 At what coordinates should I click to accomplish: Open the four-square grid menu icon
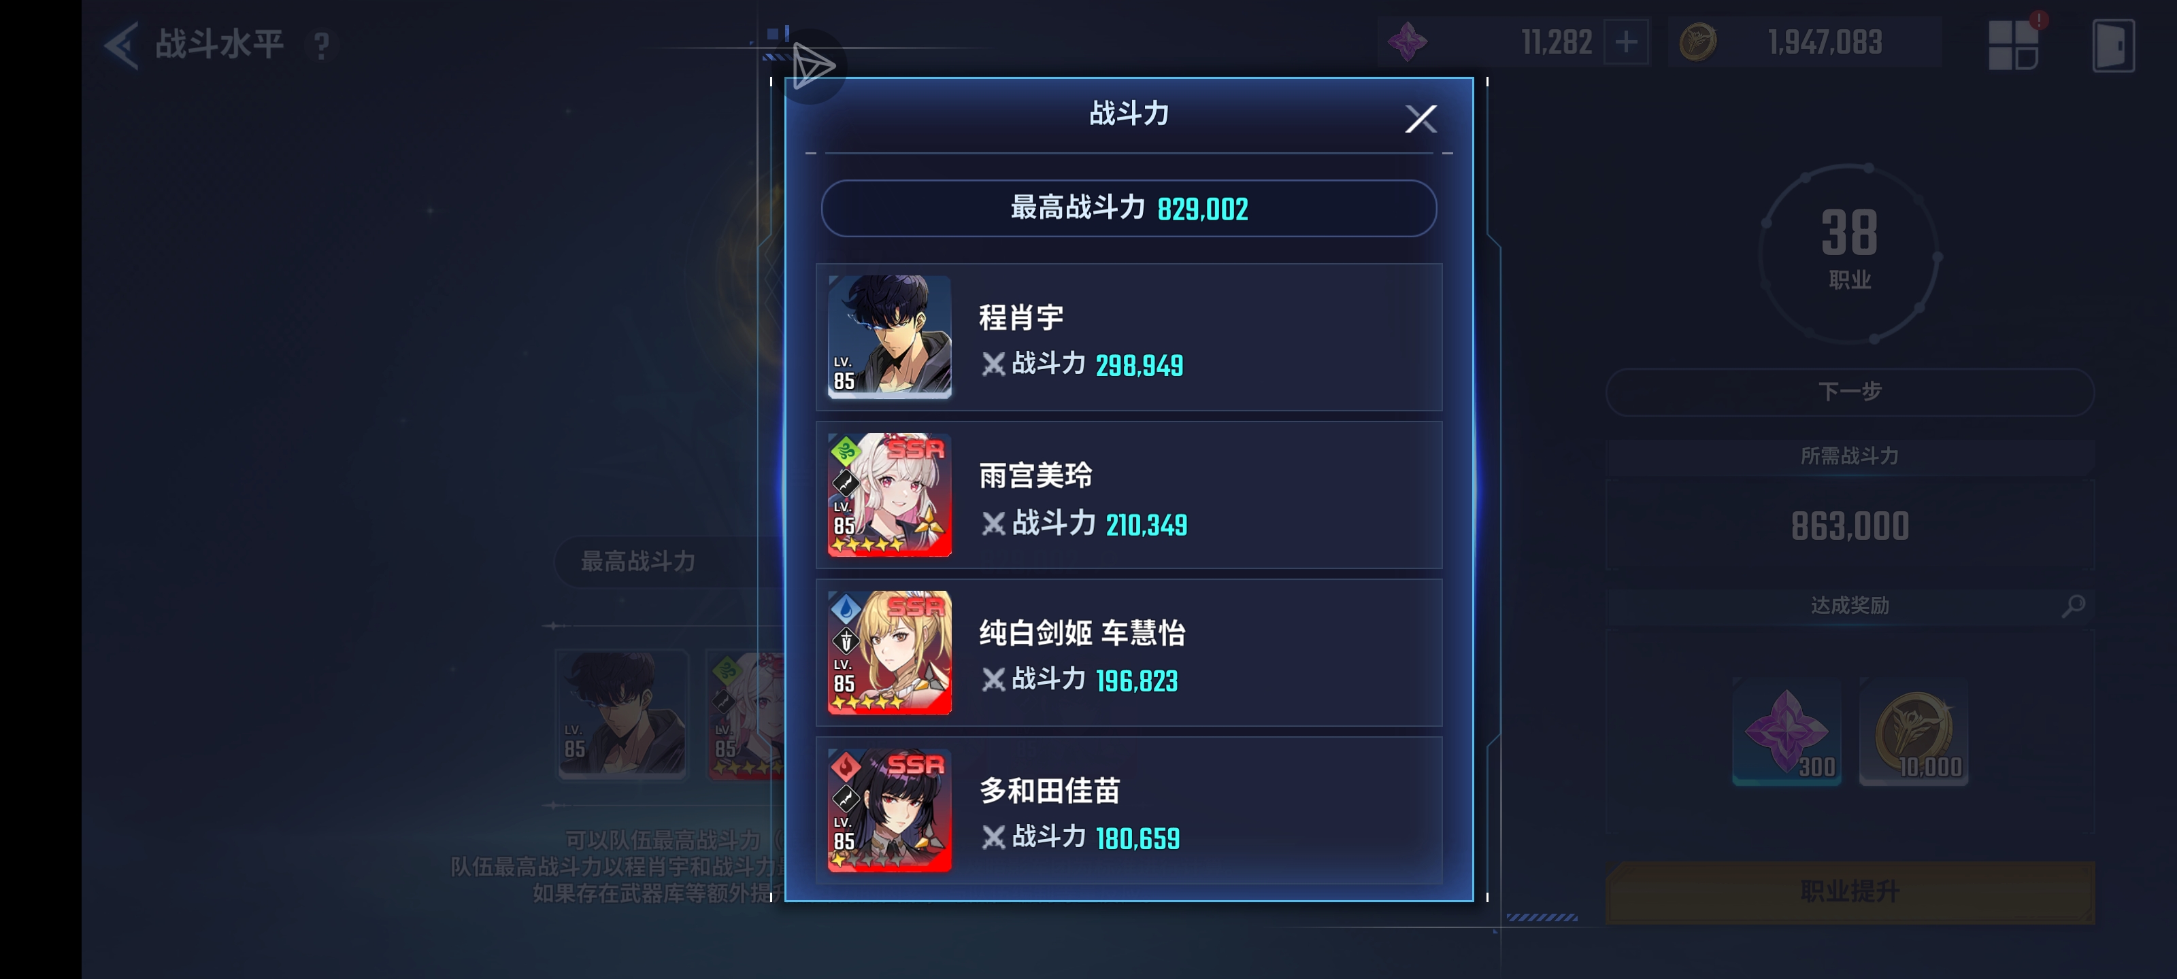(2013, 45)
